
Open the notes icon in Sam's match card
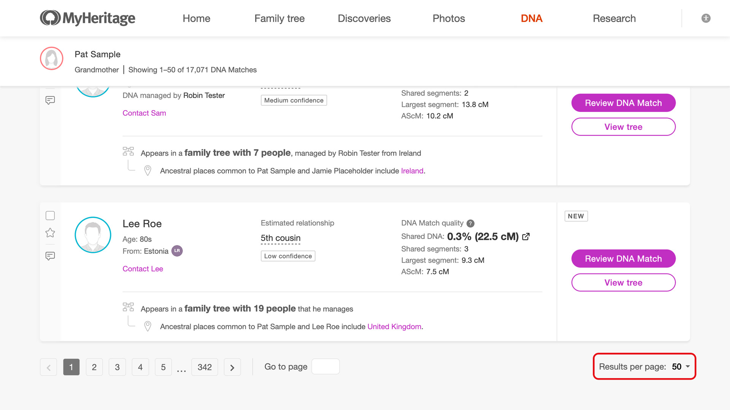(50, 100)
